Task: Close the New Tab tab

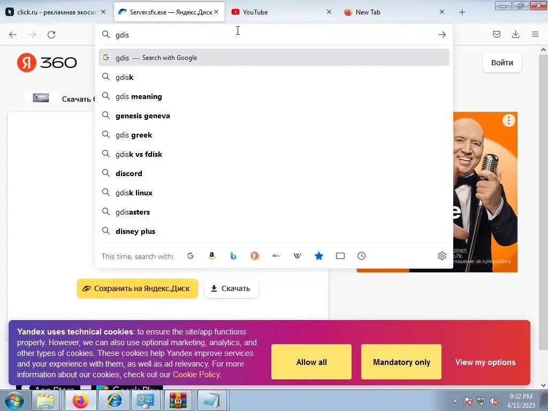Action: pyautogui.click(x=442, y=12)
